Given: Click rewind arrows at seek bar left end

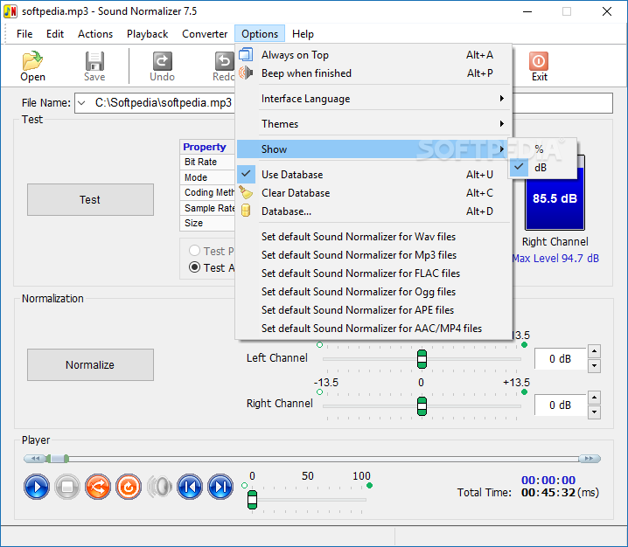Looking at the screenshot, I should [x=35, y=459].
